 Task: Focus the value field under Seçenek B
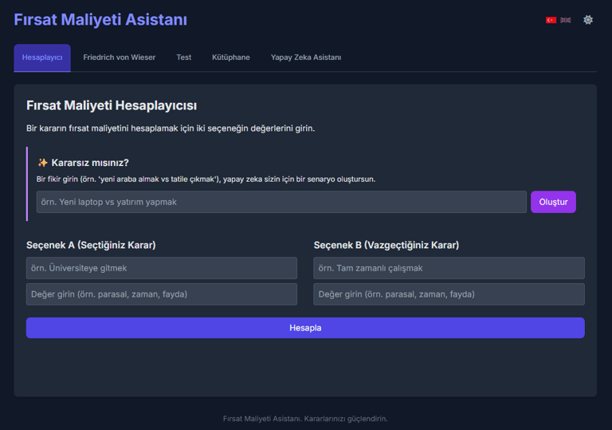click(x=449, y=294)
